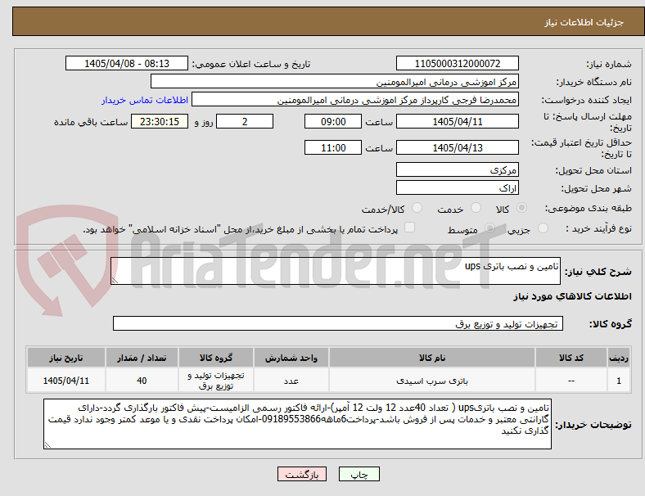
Task: Click the کد کالا column header
Action: coord(571,358)
